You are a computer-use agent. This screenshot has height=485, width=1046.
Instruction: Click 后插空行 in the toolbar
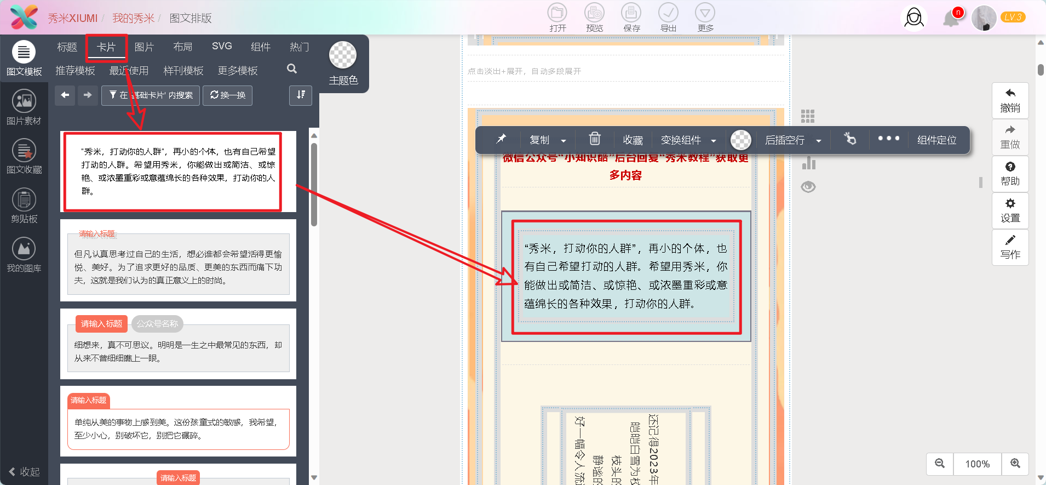(785, 140)
